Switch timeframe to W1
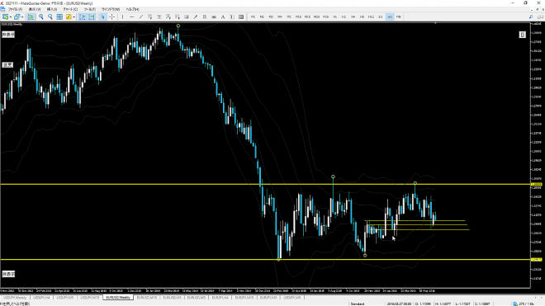 (x=390, y=16)
